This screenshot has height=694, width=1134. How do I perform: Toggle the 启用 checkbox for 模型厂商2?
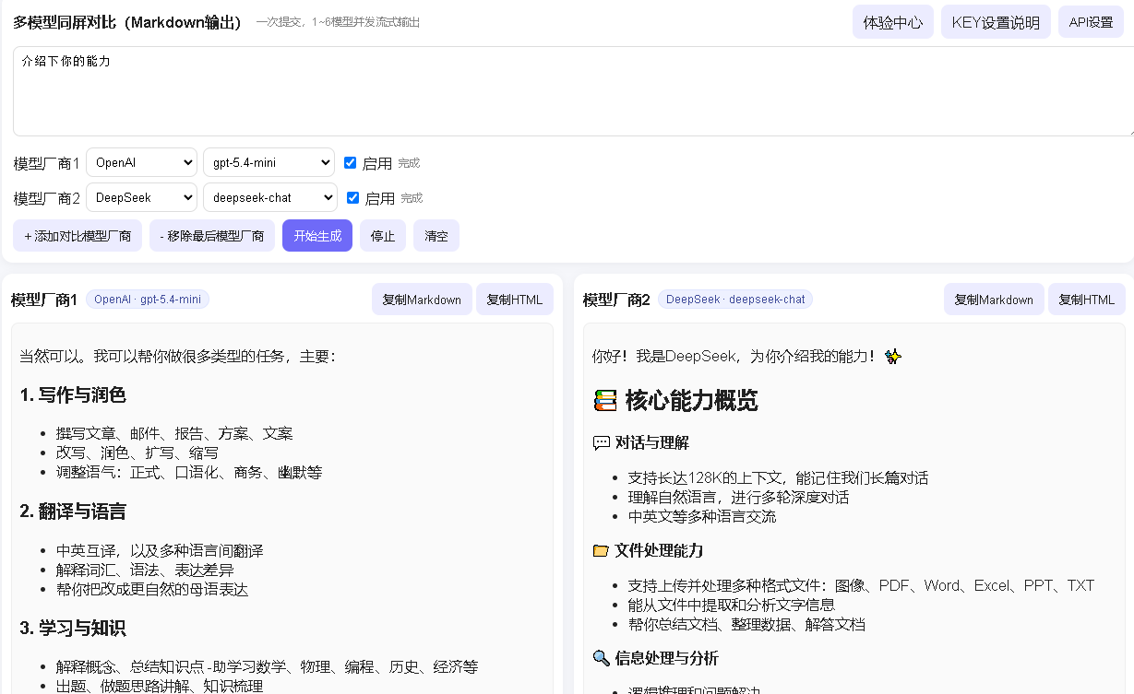point(352,198)
